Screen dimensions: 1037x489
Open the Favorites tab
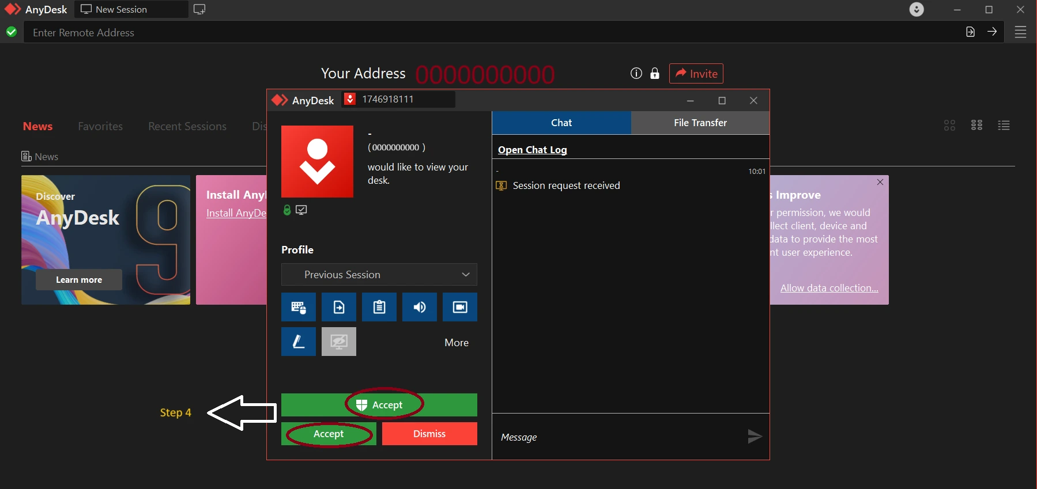coord(100,126)
